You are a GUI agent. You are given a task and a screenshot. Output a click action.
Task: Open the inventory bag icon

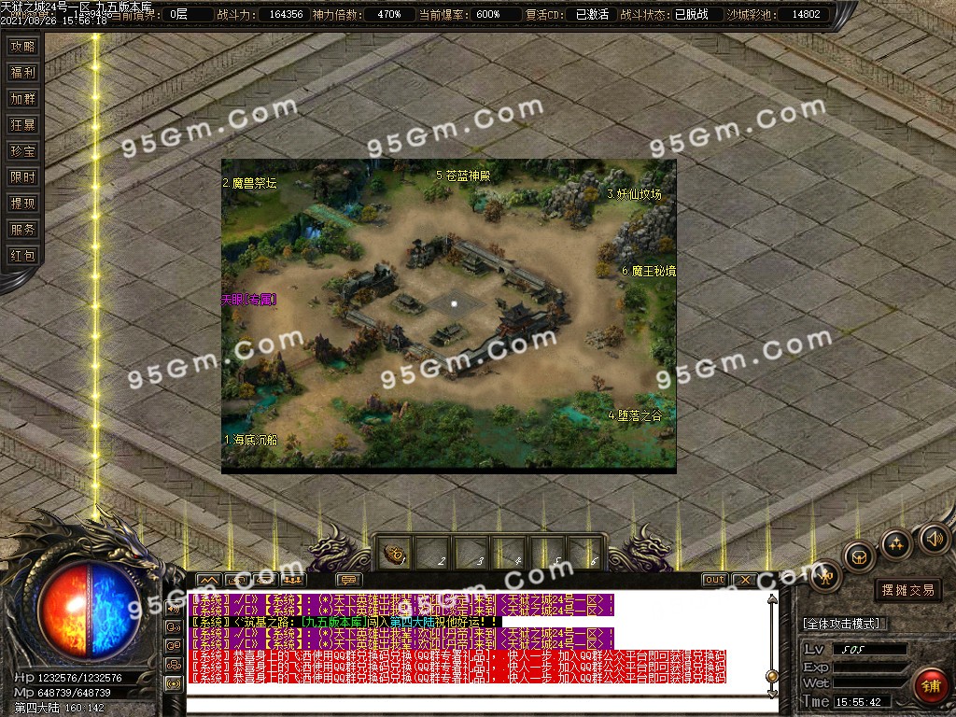pos(860,556)
